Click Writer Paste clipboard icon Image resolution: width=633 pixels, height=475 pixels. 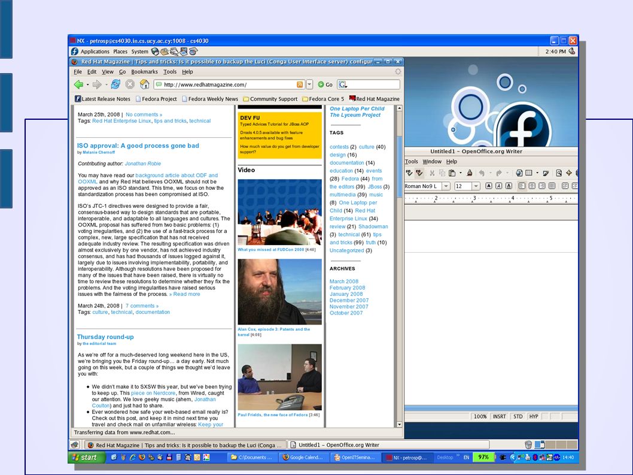(x=452, y=173)
